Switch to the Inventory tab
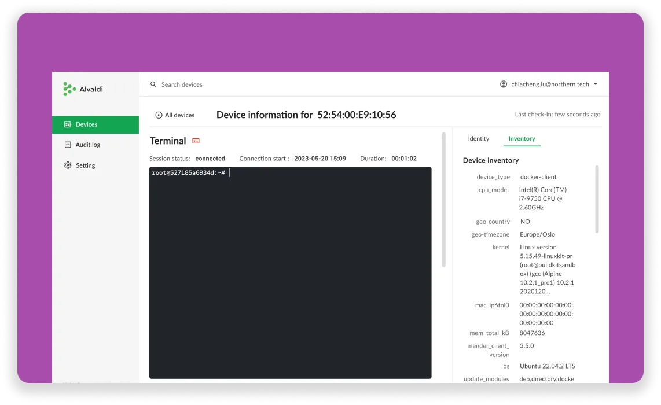 [522, 139]
